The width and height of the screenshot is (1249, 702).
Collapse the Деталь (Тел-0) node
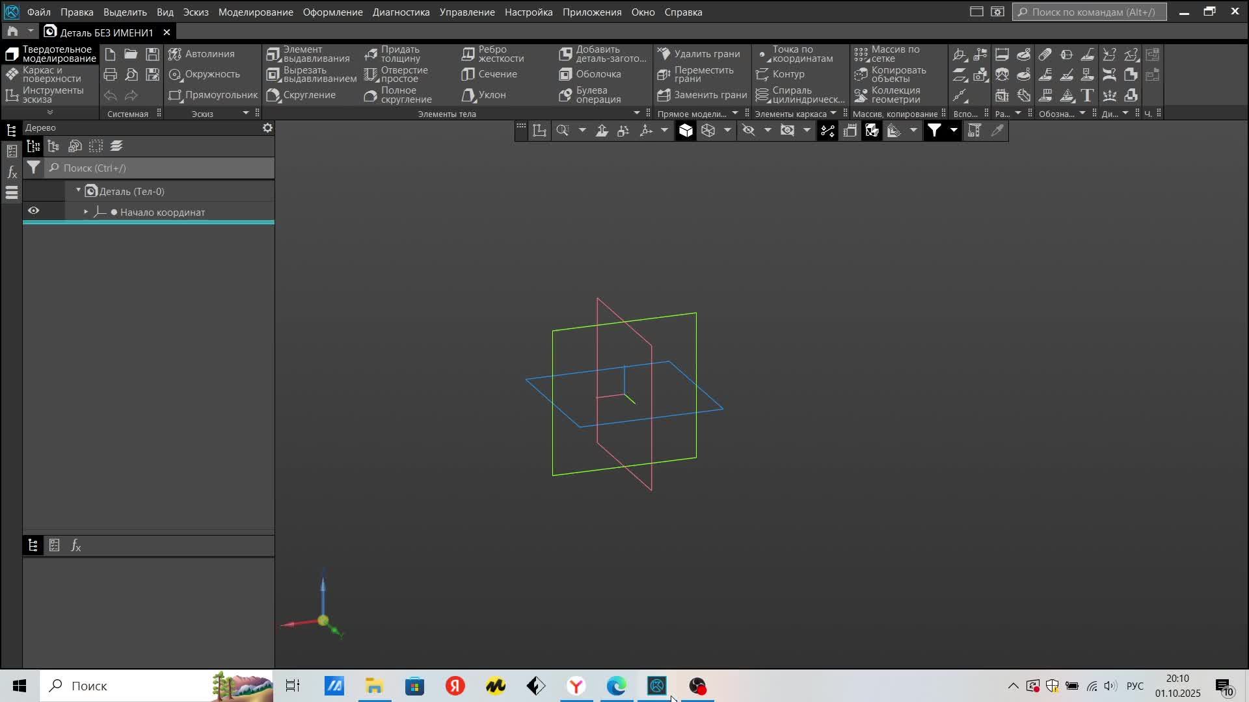pos(78,190)
